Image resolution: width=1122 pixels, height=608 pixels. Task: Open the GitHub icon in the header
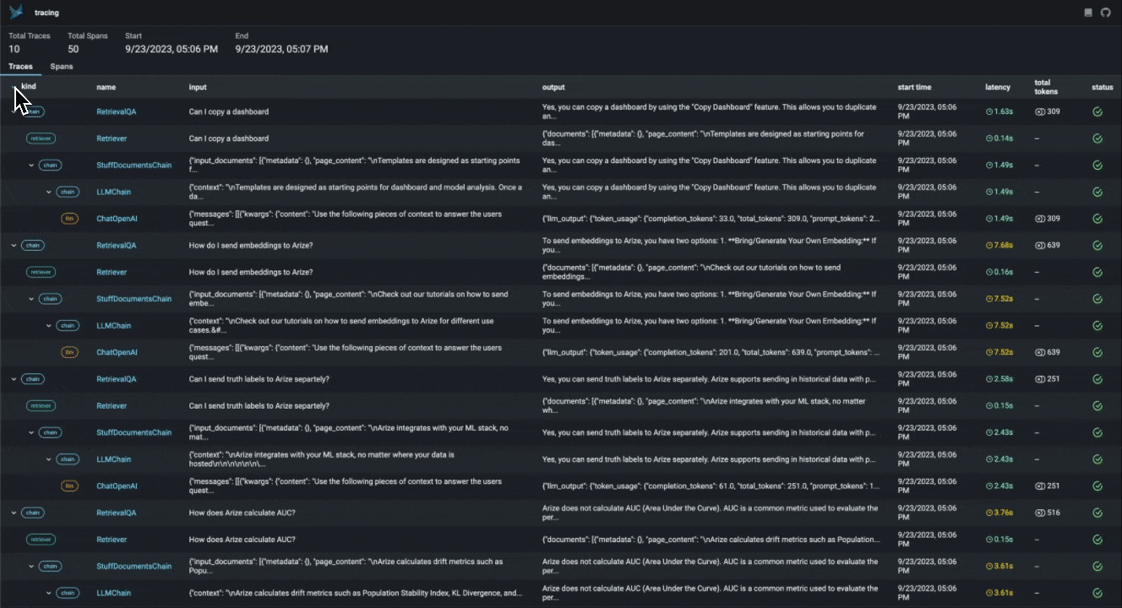click(x=1105, y=13)
